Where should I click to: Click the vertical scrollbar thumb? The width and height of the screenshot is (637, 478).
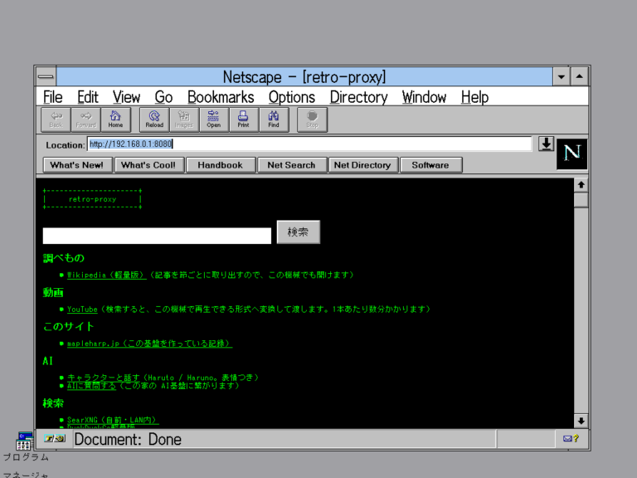[581, 200]
